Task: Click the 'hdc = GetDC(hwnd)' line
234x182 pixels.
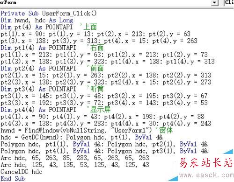Action: point(82,137)
